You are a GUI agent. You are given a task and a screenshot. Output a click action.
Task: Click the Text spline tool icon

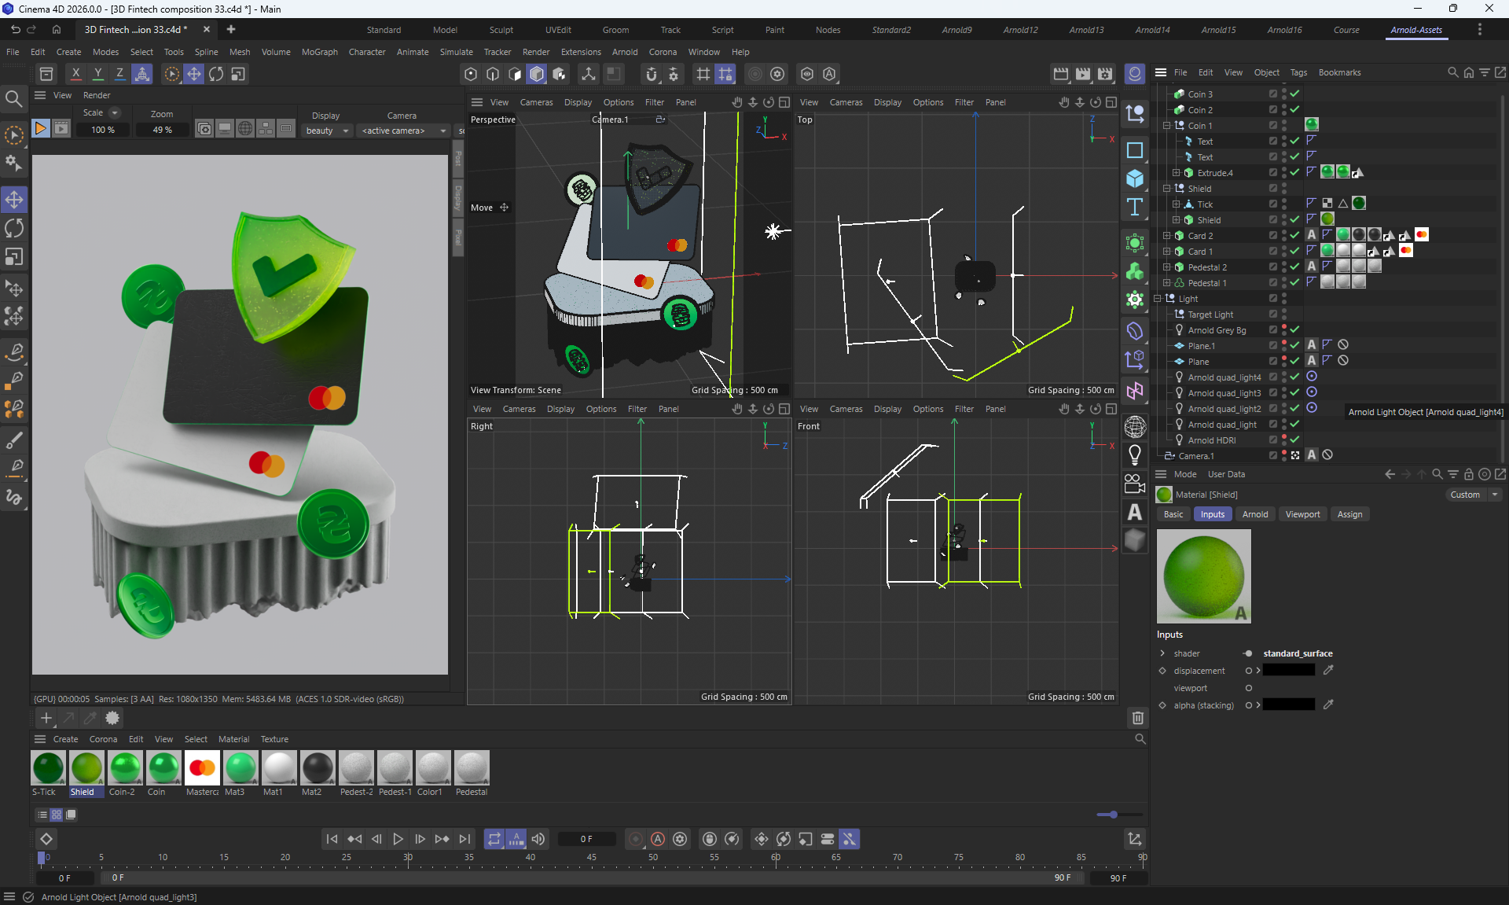[1135, 208]
